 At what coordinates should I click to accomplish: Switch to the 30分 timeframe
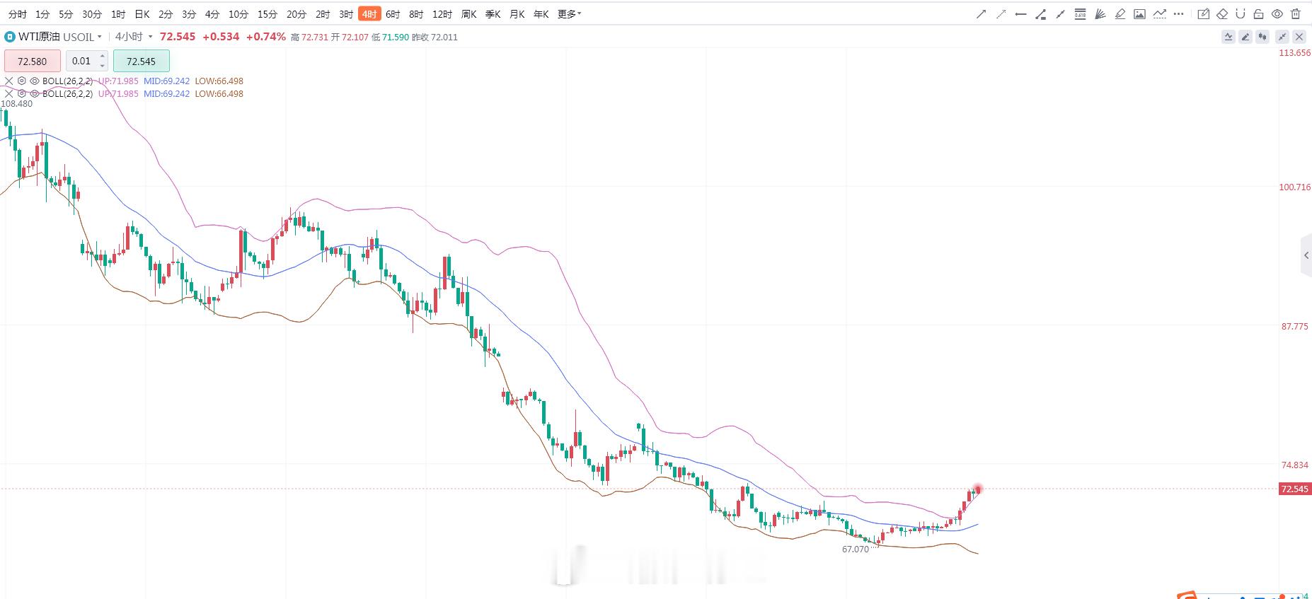[92, 14]
